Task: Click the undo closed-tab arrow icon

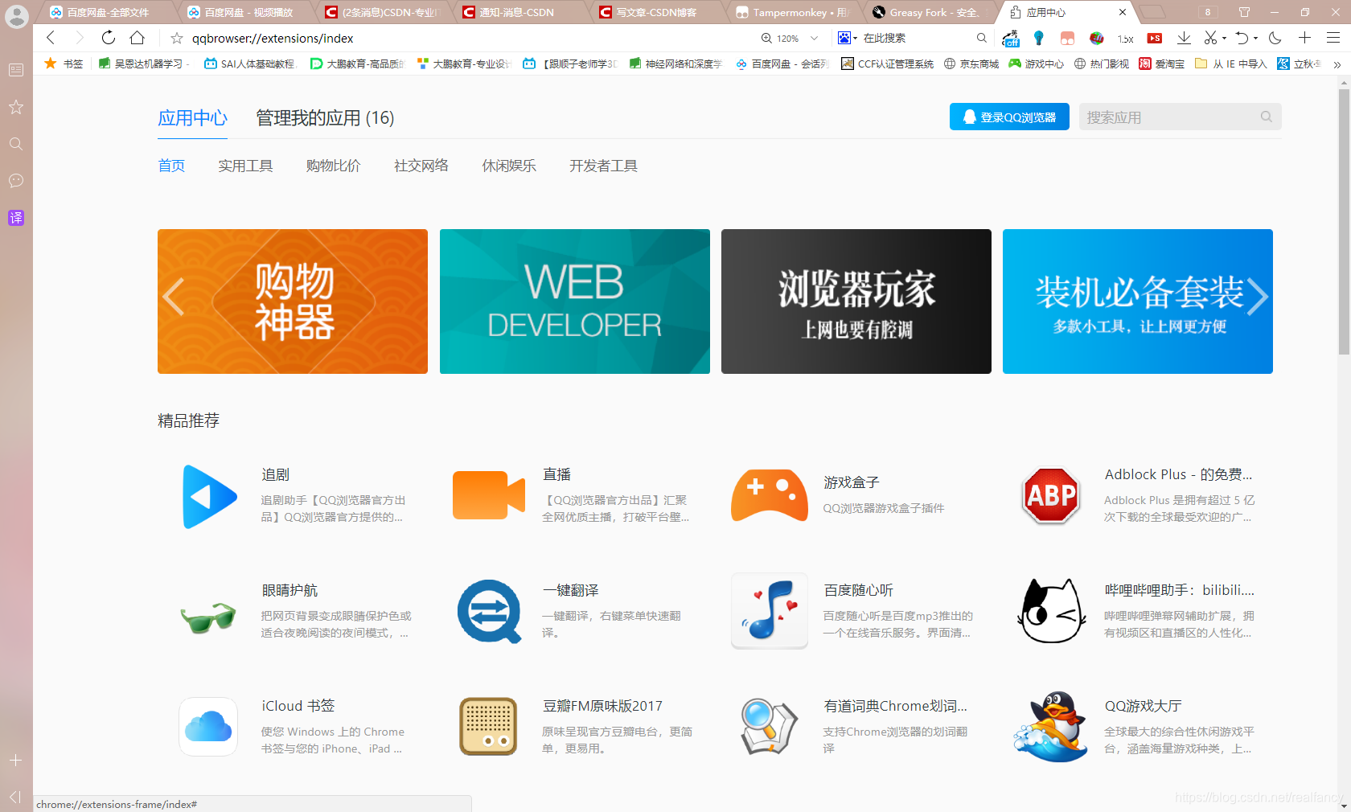Action: click(x=1242, y=38)
